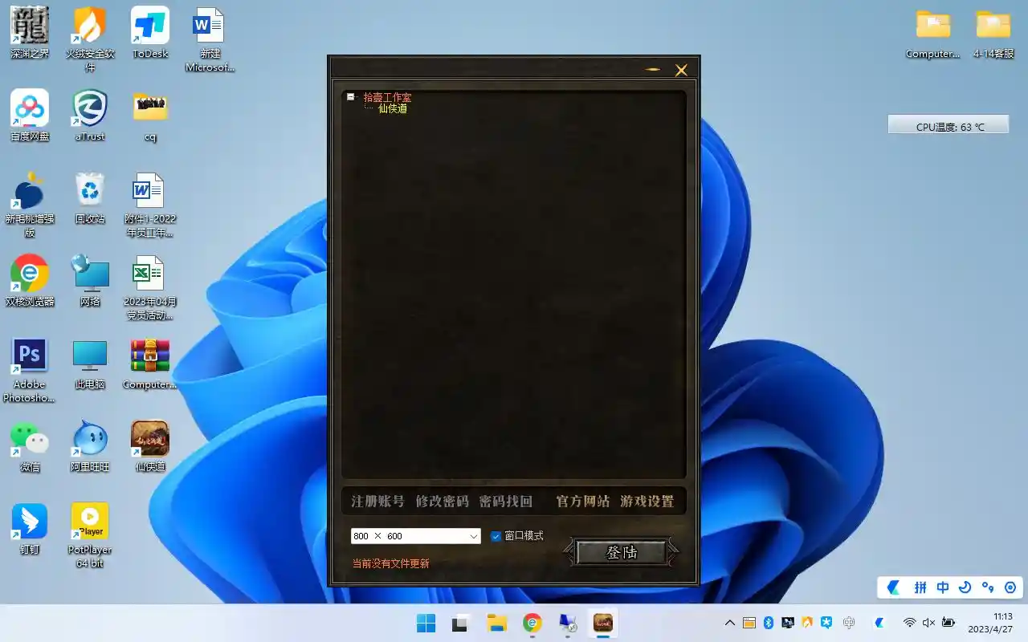The width and height of the screenshot is (1028, 642).
Task: Select the 附件1-2022 Word file icon
Action: coord(150,205)
